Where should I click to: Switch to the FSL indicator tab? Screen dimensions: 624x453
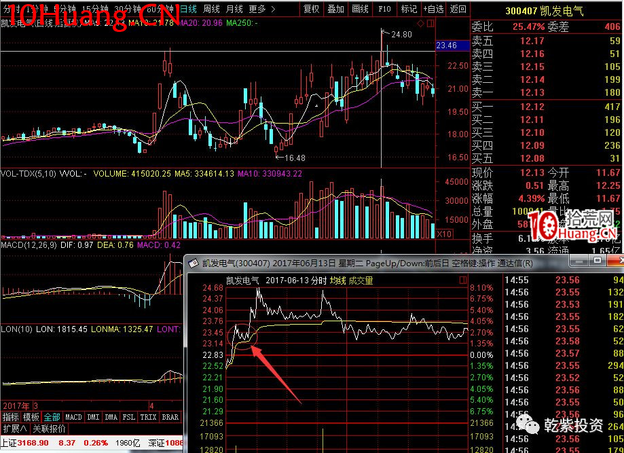click(x=129, y=417)
